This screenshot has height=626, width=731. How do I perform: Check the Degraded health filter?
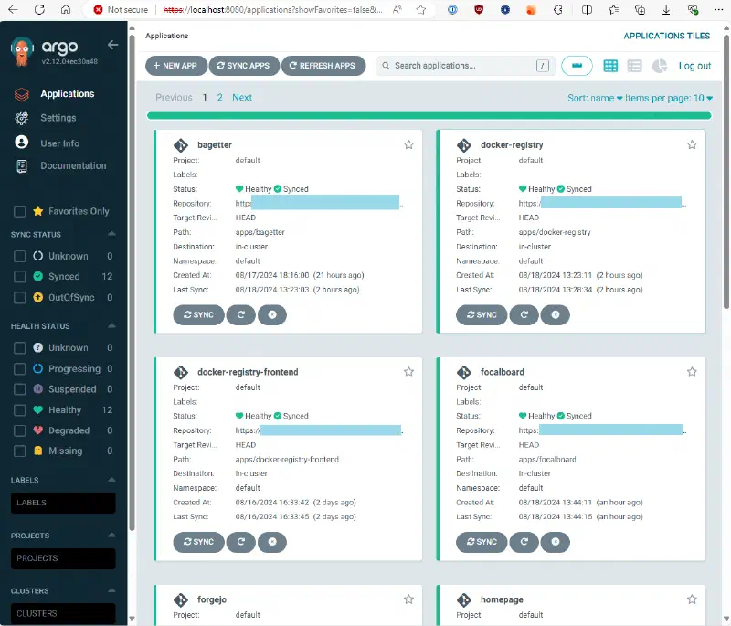tap(19, 430)
